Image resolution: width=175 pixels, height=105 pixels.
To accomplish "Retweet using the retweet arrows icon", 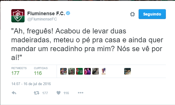I will point(37,93).
